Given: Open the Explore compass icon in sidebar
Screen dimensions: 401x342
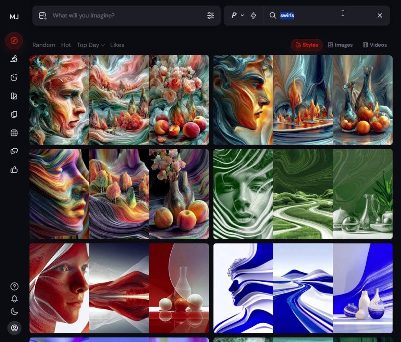Looking at the screenshot, I should click(x=14, y=41).
